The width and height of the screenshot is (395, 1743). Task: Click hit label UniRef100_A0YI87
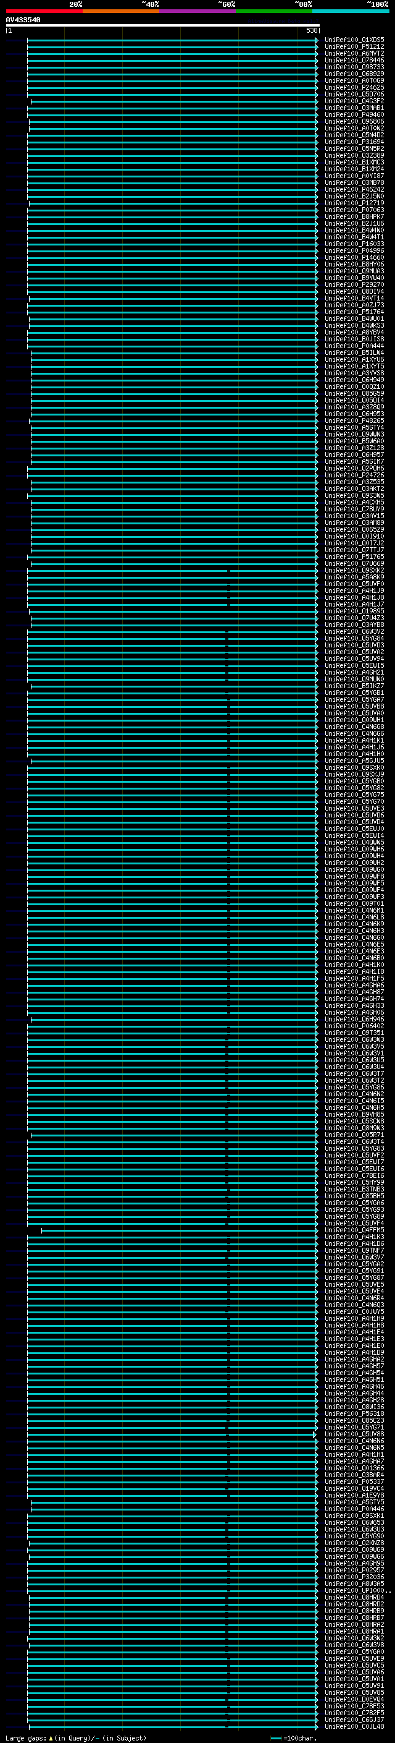click(x=354, y=176)
